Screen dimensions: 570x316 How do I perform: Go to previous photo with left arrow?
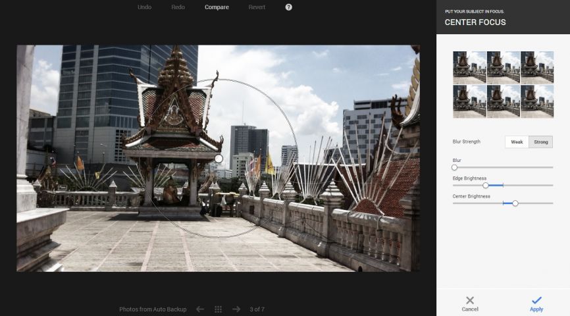[200, 309]
